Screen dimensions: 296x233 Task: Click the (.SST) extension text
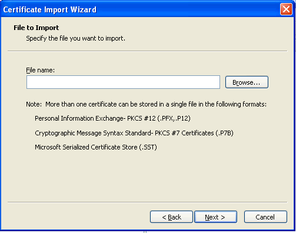[148, 147]
